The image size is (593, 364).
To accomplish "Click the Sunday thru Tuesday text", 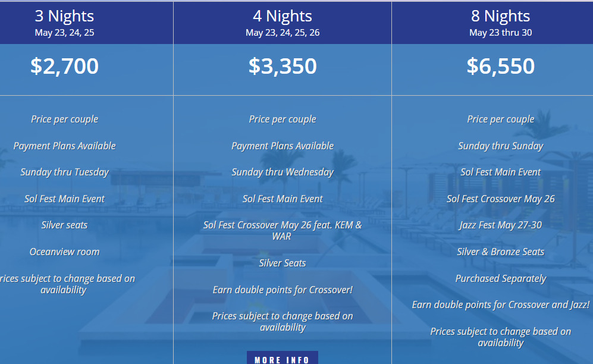I will [x=64, y=172].
